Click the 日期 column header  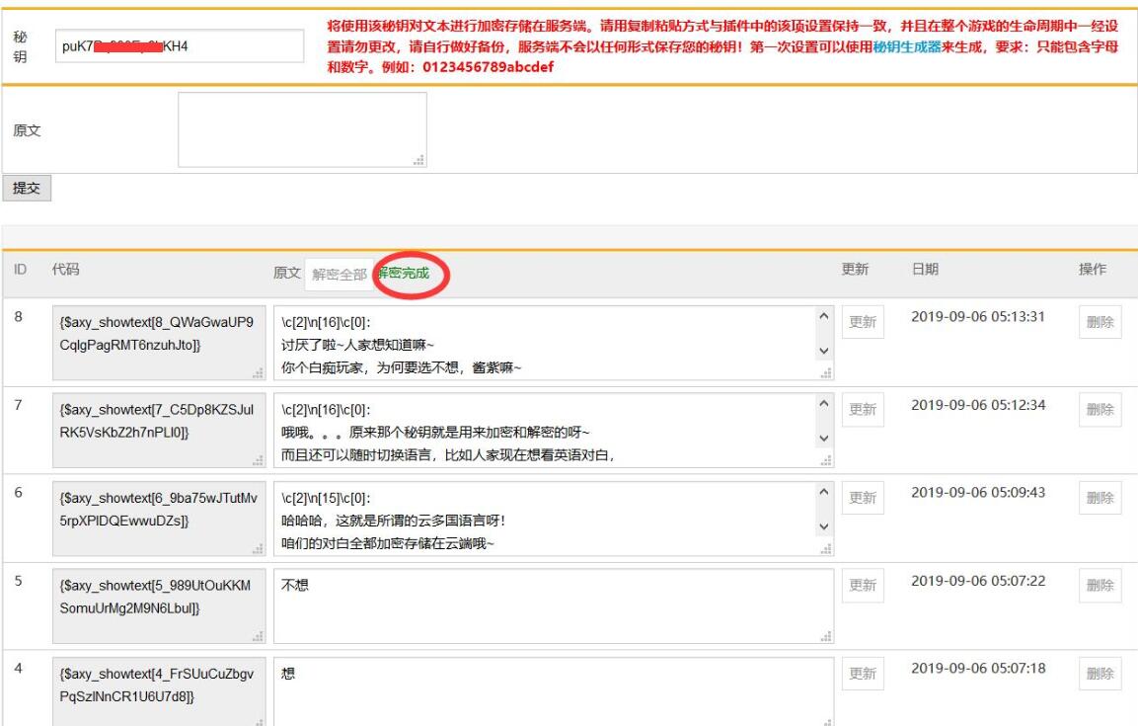(926, 270)
